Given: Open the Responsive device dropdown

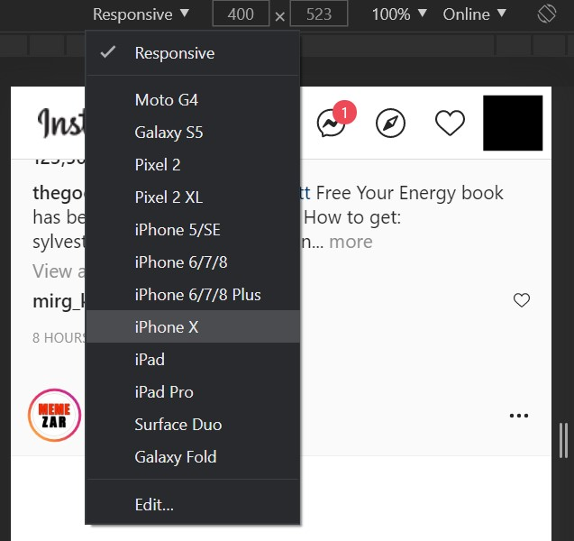Looking at the screenshot, I should point(141,14).
